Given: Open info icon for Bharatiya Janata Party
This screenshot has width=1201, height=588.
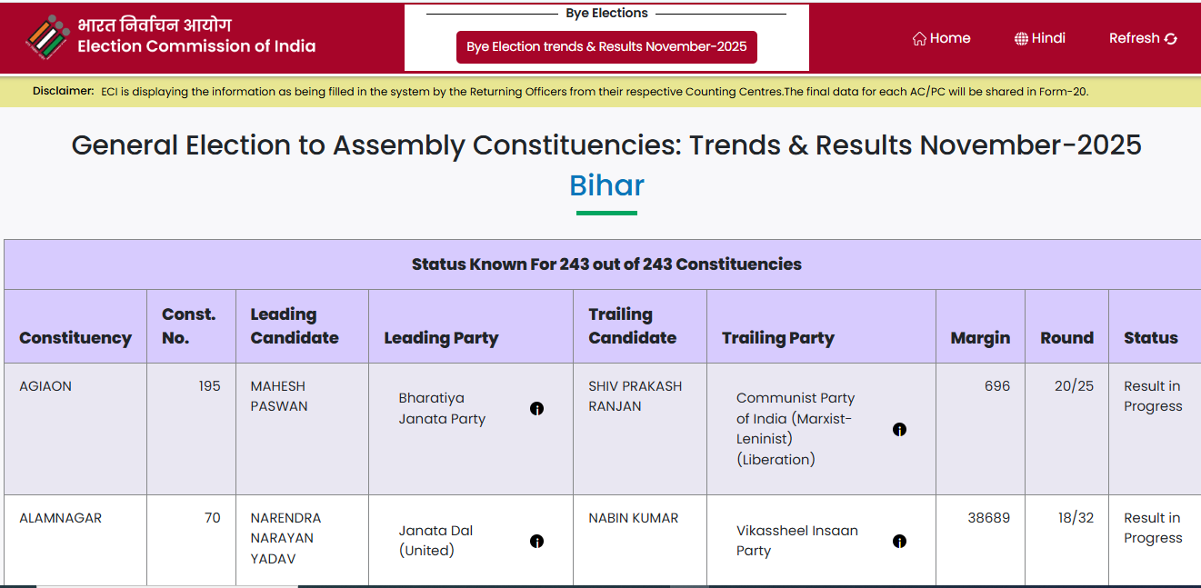Looking at the screenshot, I should click(x=537, y=409).
